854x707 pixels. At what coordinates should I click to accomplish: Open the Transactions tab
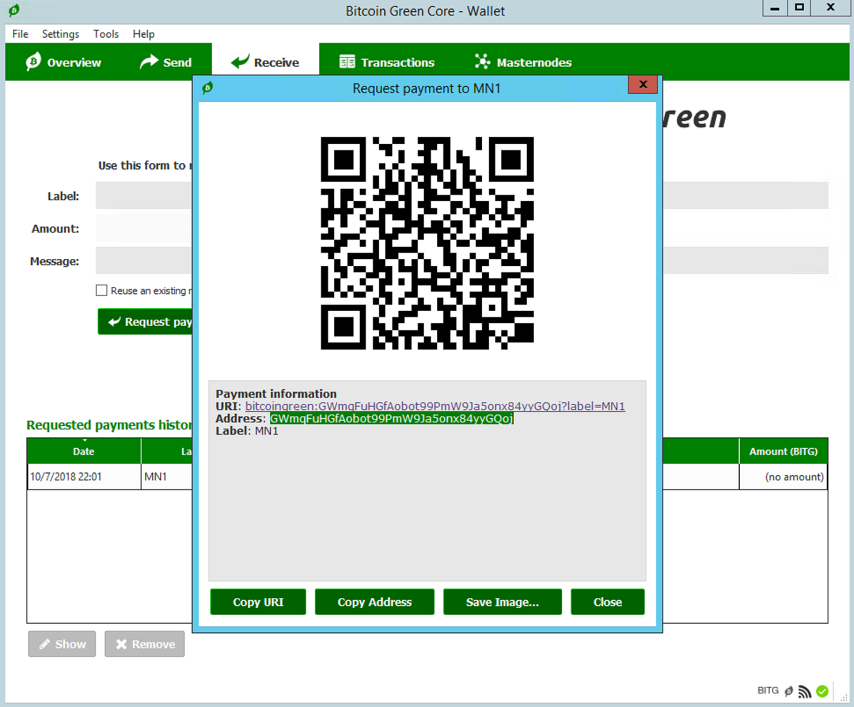[387, 62]
